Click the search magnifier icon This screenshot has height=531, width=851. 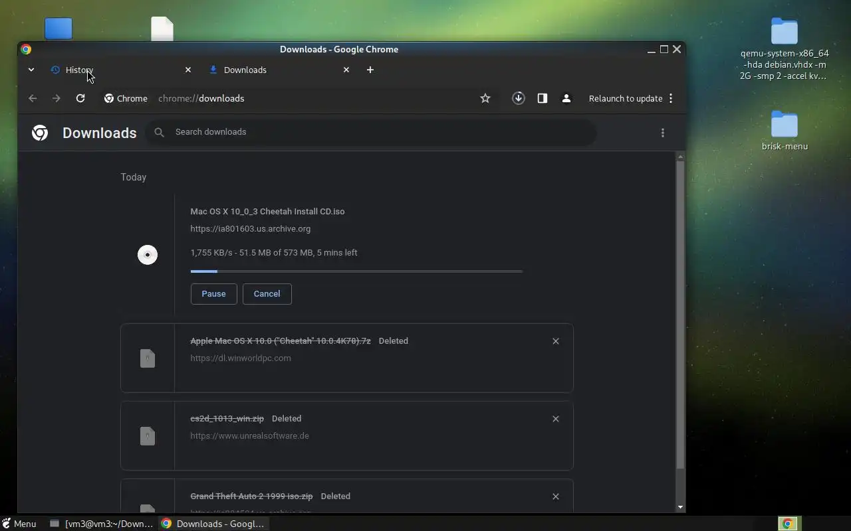(x=159, y=132)
